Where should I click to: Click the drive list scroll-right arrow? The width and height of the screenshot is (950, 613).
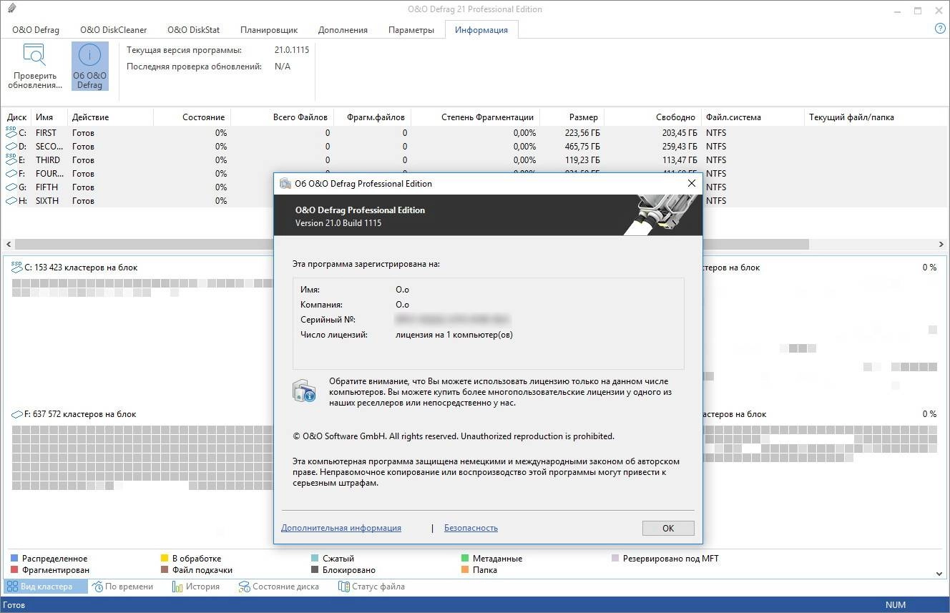(941, 244)
